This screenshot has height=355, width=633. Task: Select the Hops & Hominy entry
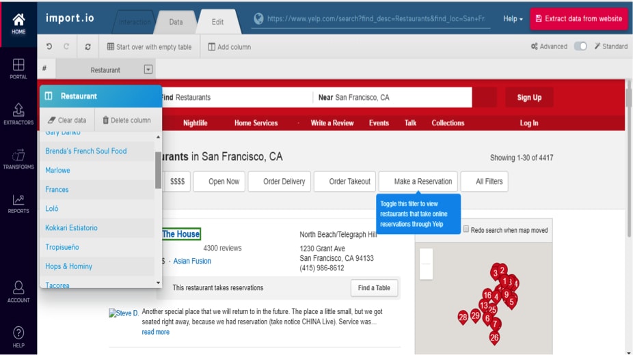click(x=97, y=266)
